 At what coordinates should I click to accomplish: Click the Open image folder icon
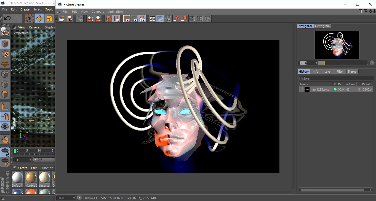[x=62, y=18]
